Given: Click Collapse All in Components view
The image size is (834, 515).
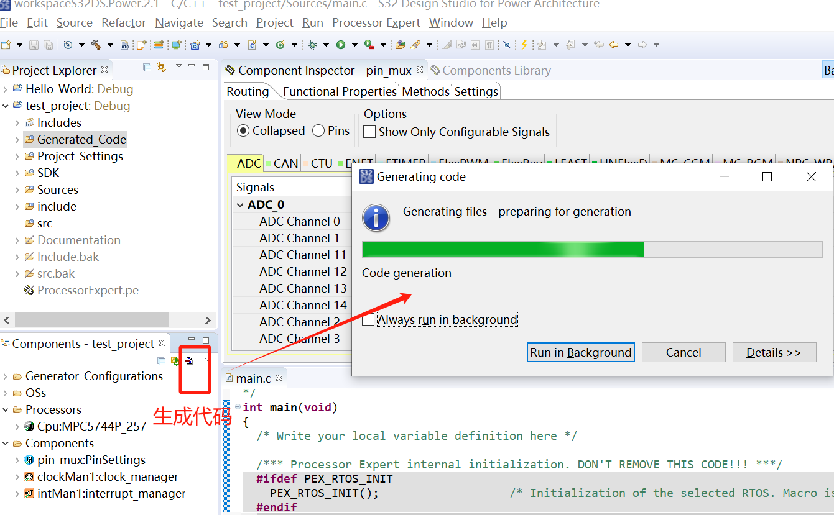Looking at the screenshot, I should pyautogui.click(x=162, y=361).
